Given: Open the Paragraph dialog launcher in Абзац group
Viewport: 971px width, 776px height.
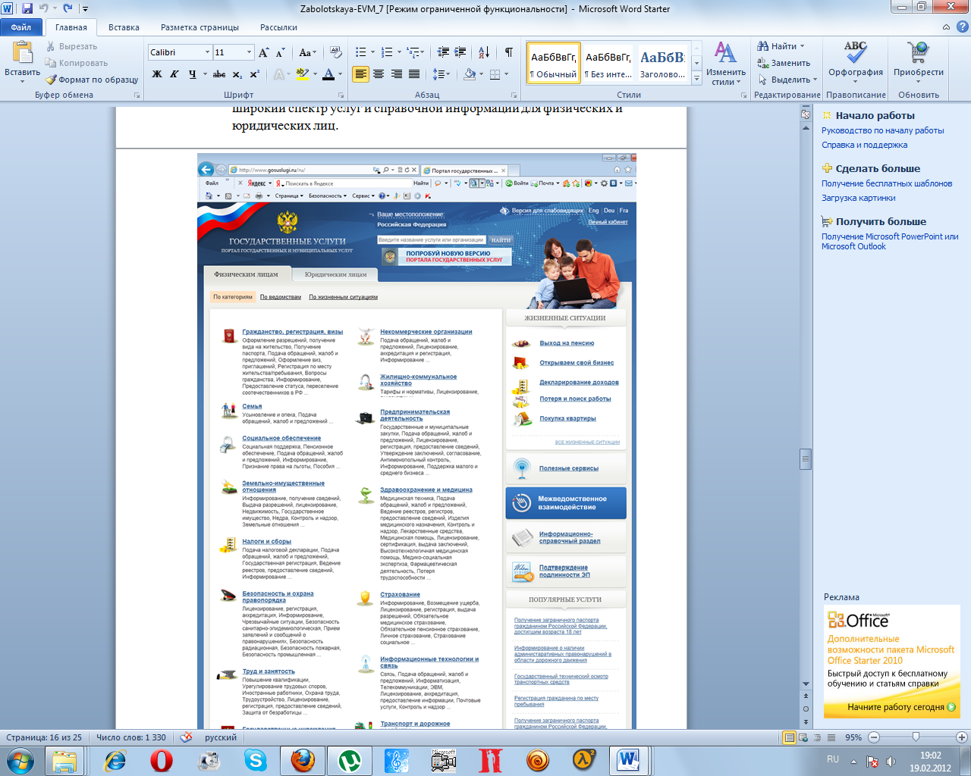Looking at the screenshot, I should pos(514,95).
